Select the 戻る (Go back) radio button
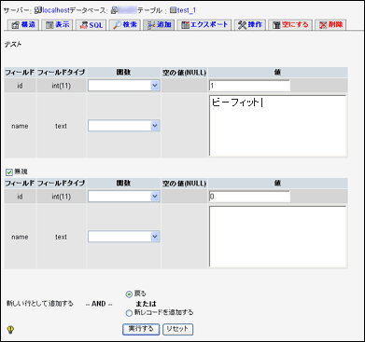Image resolution: width=365 pixels, height=342 pixels. pyautogui.click(x=129, y=294)
